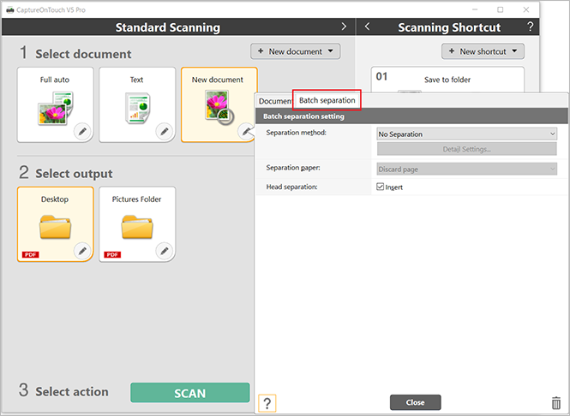Open the Separation method dropdown
The width and height of the screenshot is (570, 416).
(467, 134)
